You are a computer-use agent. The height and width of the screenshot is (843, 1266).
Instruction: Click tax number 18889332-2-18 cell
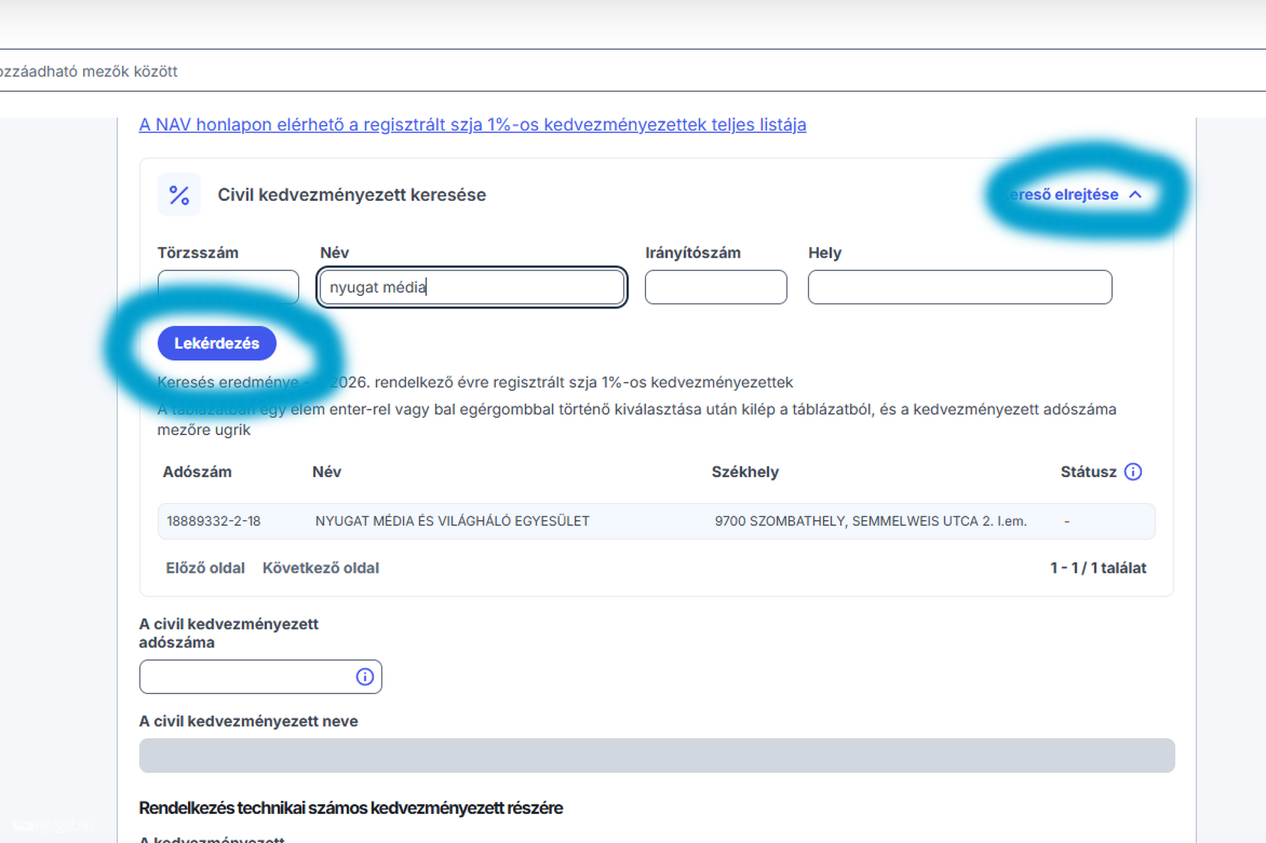coord(214,521)
